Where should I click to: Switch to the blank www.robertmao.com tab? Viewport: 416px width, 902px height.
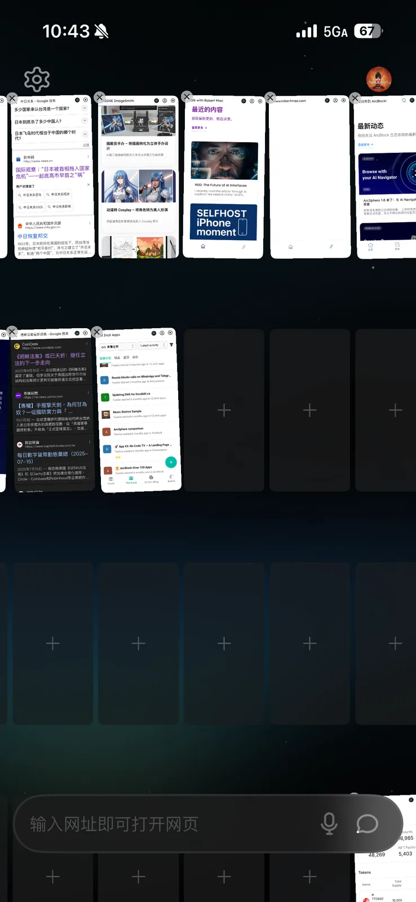point(310,178)
